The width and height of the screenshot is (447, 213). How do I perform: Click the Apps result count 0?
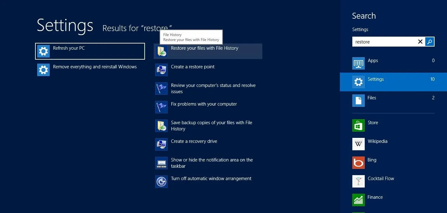pos(433,61)
